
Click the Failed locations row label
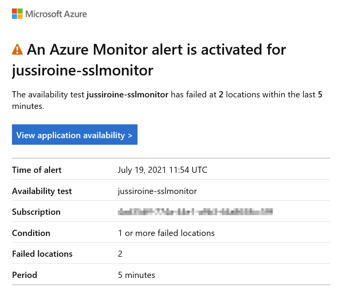tap(42, 254)
